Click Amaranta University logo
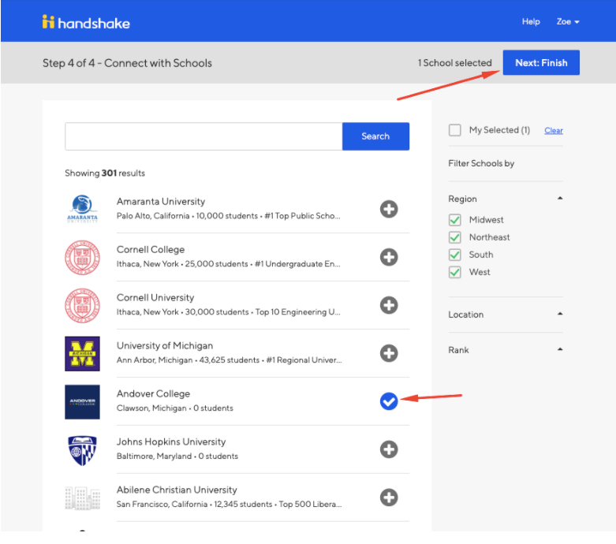 tap(82, 209)
